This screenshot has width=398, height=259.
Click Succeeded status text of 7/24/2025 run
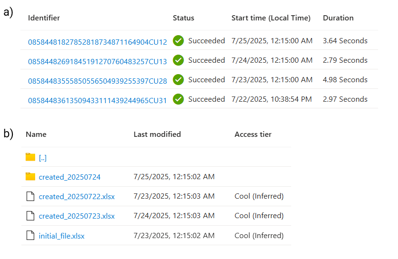tap(207, 60)
